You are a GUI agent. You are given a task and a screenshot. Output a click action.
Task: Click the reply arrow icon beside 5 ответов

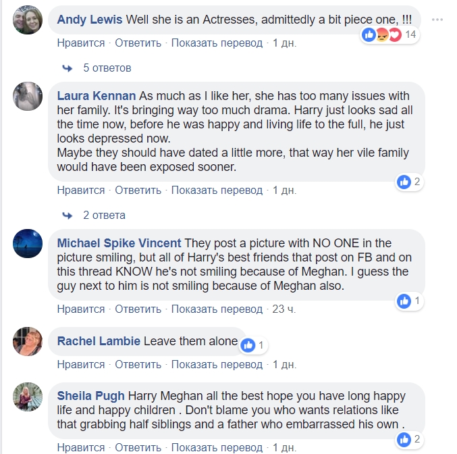tap(68, 68)
